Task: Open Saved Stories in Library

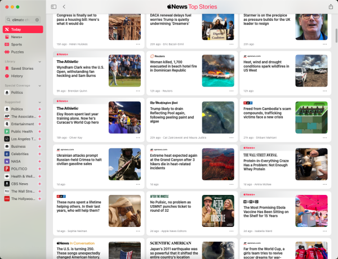Action: [x=23, y=69]
